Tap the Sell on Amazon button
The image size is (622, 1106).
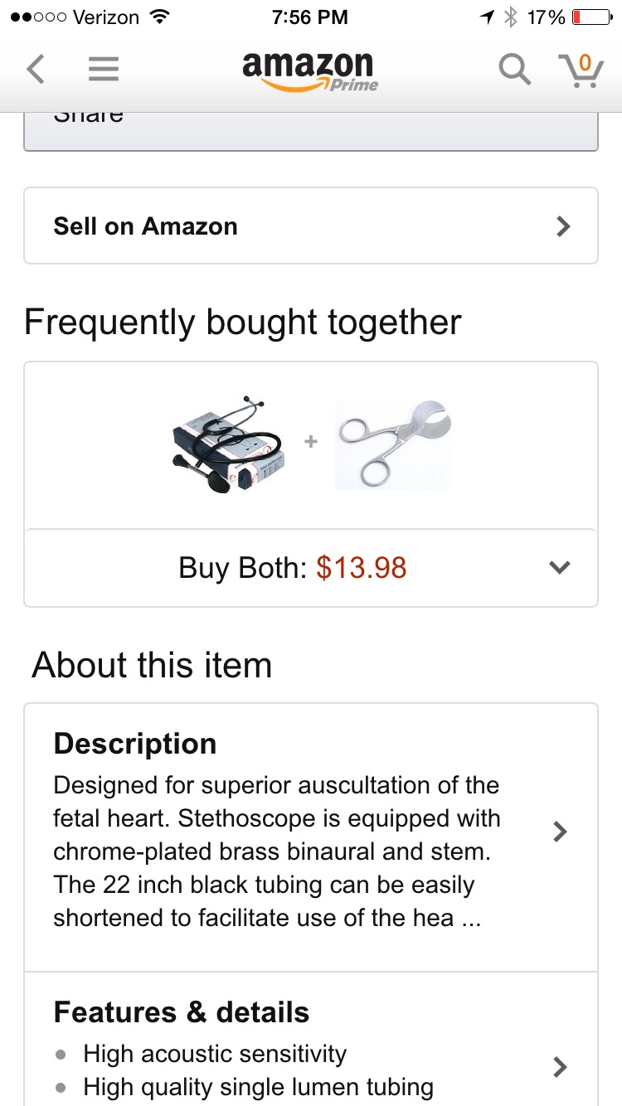pos(311,226)
